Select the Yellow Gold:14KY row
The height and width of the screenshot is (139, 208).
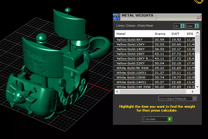point(155,49)
